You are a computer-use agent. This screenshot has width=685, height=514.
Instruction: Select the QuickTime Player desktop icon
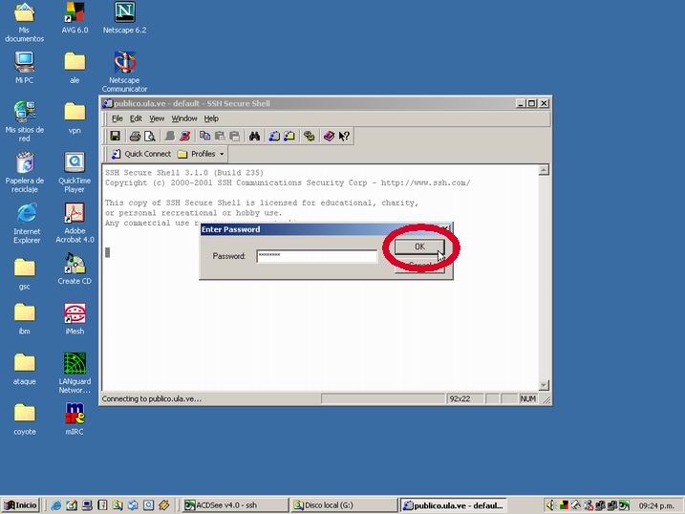pos(75,172)
